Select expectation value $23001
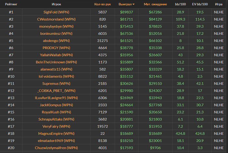Image resolution: width=228 pixels, height=153 pixels. tap(155, 141)
